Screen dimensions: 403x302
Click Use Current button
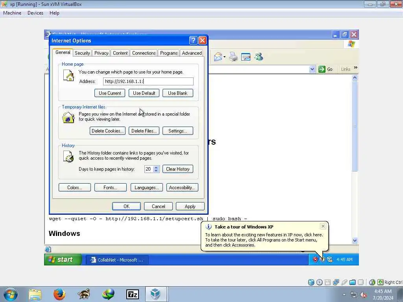(x=110, y=93)
